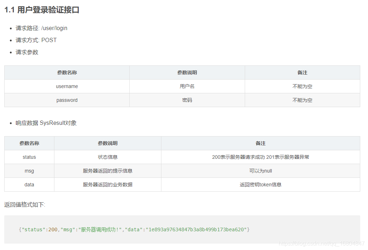Click 参数说明 header in the response table
Screen dimensions: 368x250
108,143
